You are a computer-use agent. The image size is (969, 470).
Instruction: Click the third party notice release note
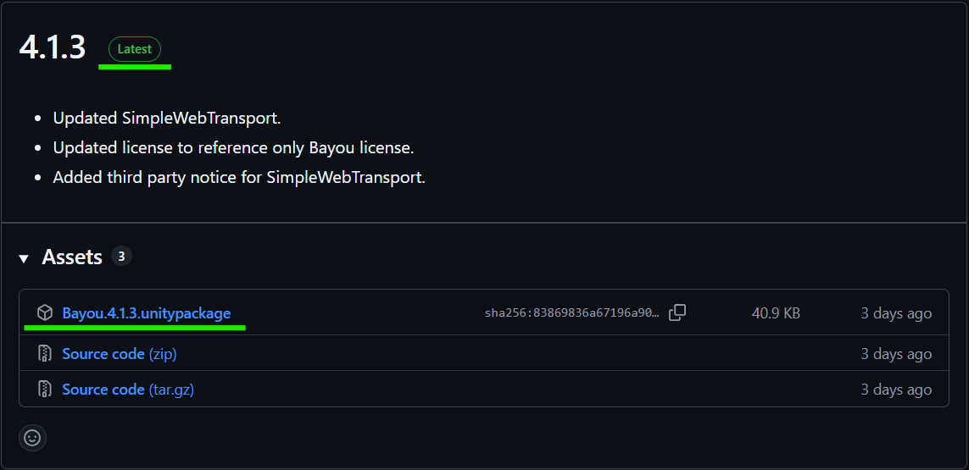(239, 177)
